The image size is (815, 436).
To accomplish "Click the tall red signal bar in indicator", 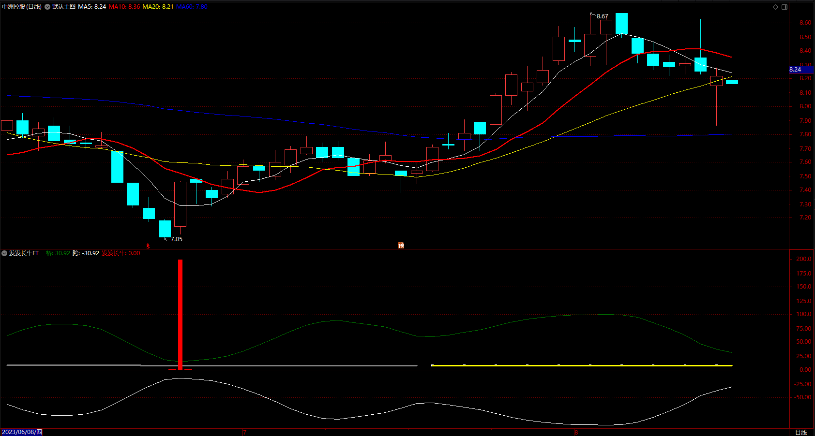I will 181,315.
